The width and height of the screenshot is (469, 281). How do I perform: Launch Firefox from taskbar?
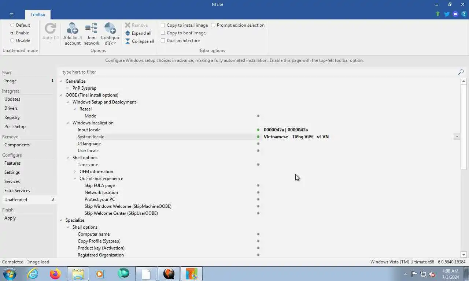[55, 274]
